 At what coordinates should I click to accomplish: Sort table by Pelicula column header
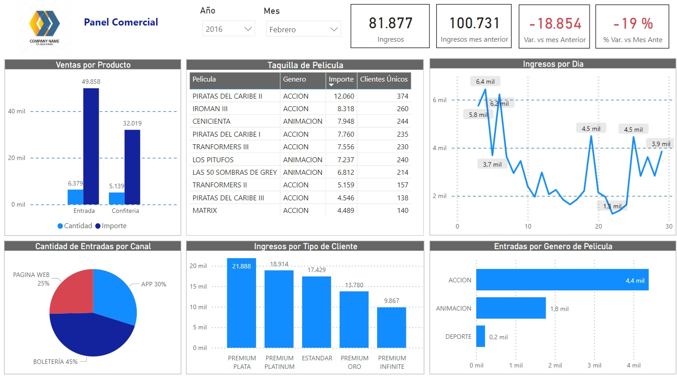point(204,79)
